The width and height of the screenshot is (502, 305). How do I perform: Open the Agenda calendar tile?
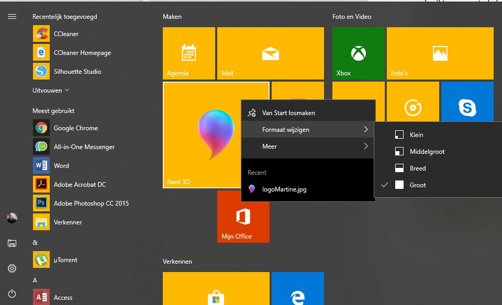coord(188,53)
